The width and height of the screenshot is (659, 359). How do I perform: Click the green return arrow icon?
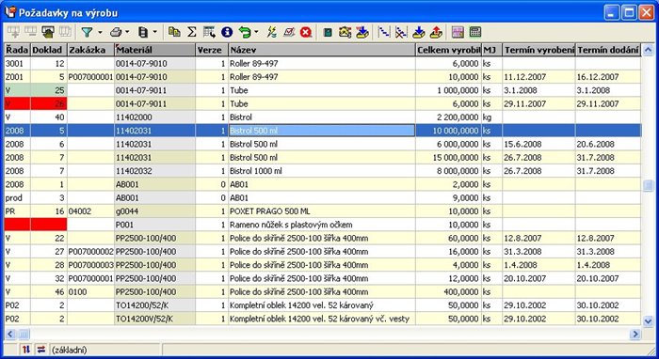pyautogui.click(x=245, y=32)
